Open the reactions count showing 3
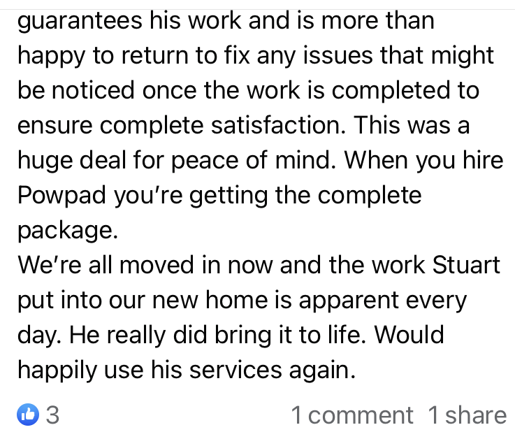This screenshot has height=439, width=515. point(52,415)
